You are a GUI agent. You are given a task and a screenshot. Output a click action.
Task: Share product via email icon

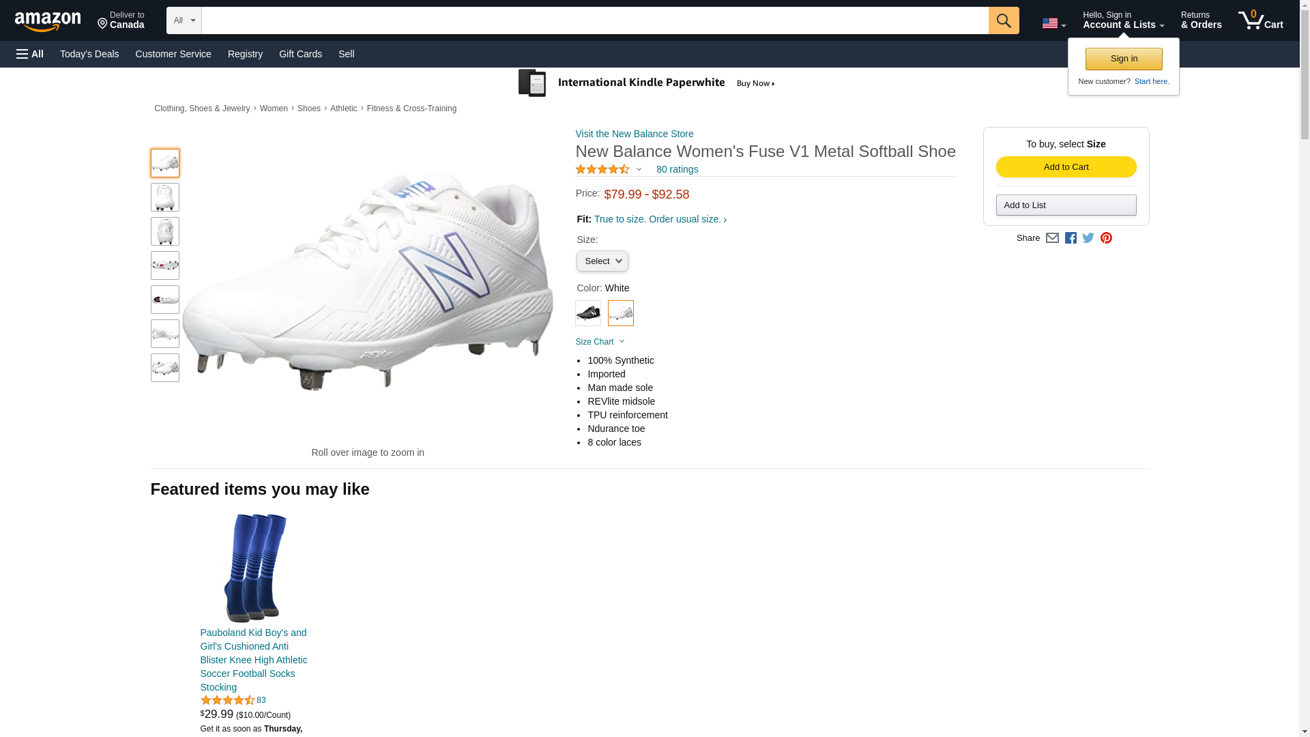pos(1052,238)
